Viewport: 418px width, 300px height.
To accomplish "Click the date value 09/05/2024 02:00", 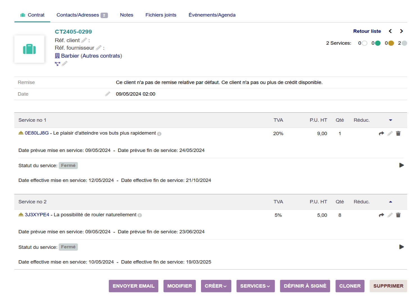I will point(136,94).
